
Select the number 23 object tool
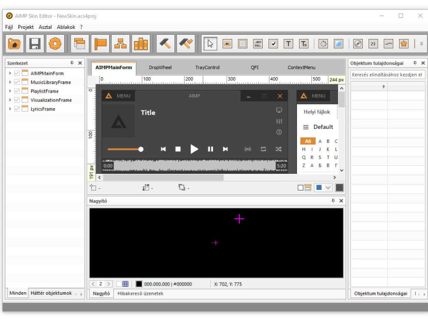pyautogui.click(x=373, y=44)
